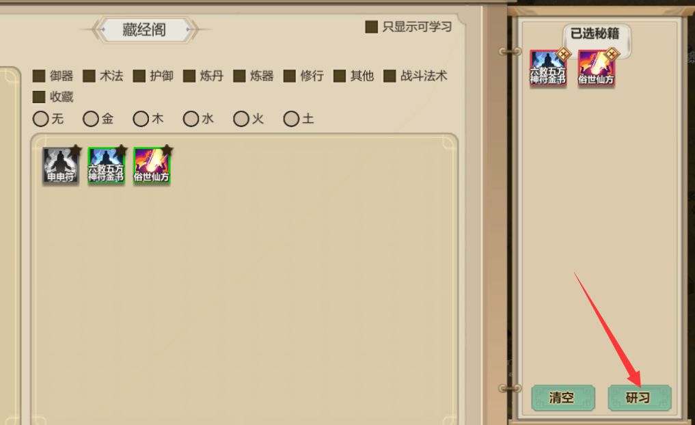This screenshot has width=695, height=425.
Task: Click the 清空 clear button
Action: pyautogui.click(x=563, y=398)
